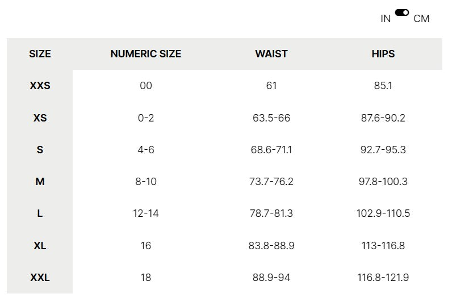Click numeric size 00 cell
The height and width of the screenshot is (302, 469).
pos(146,86)
